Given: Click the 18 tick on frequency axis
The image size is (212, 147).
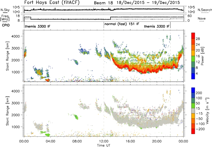Looking at the screenshot, I should pyautogui.click(x=18, y=16).
